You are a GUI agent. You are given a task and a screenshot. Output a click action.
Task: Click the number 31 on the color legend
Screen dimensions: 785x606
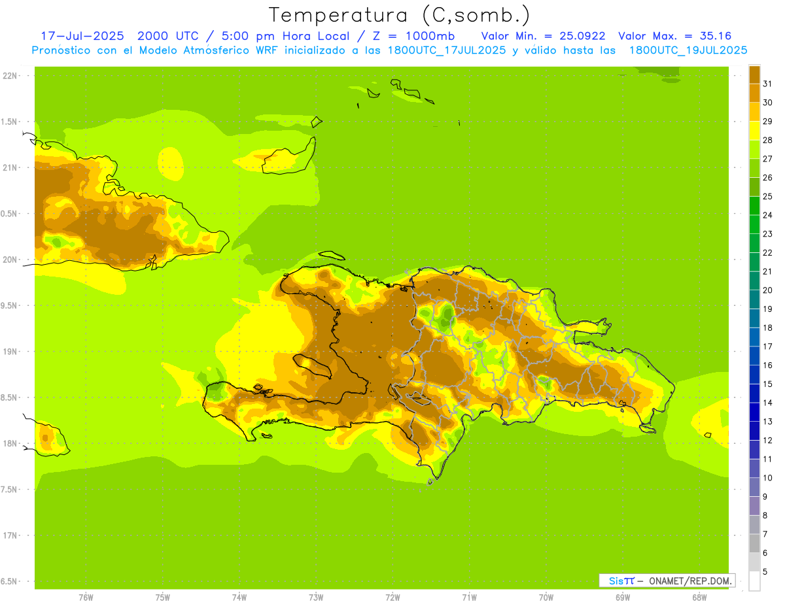pyautogui.click(x=767, y=84)
